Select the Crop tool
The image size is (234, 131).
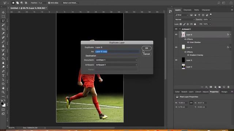[x=3, y=29]
